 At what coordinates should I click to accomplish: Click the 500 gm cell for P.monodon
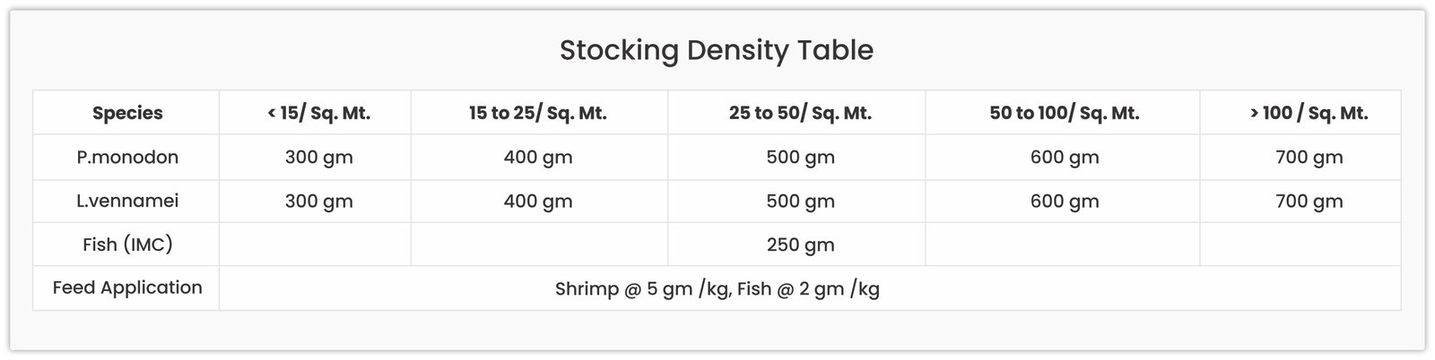800,158
